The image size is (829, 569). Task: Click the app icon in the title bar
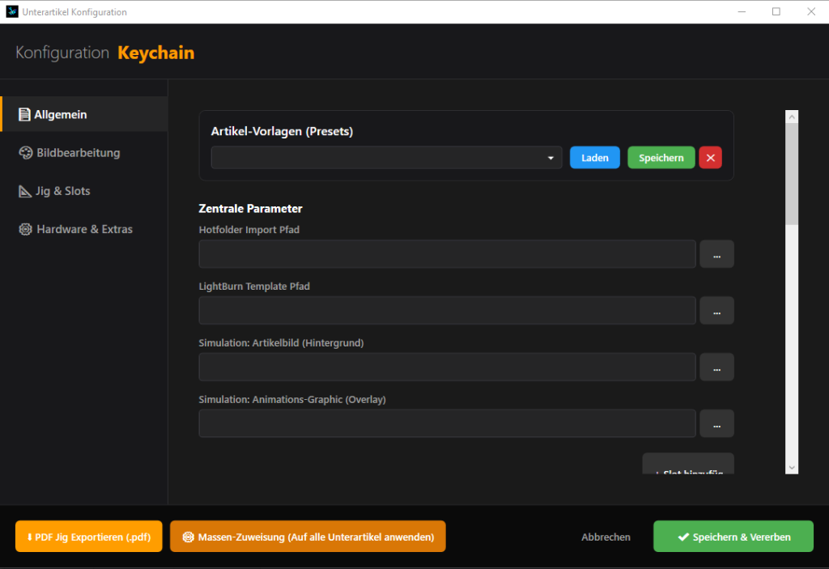[11, 11]
